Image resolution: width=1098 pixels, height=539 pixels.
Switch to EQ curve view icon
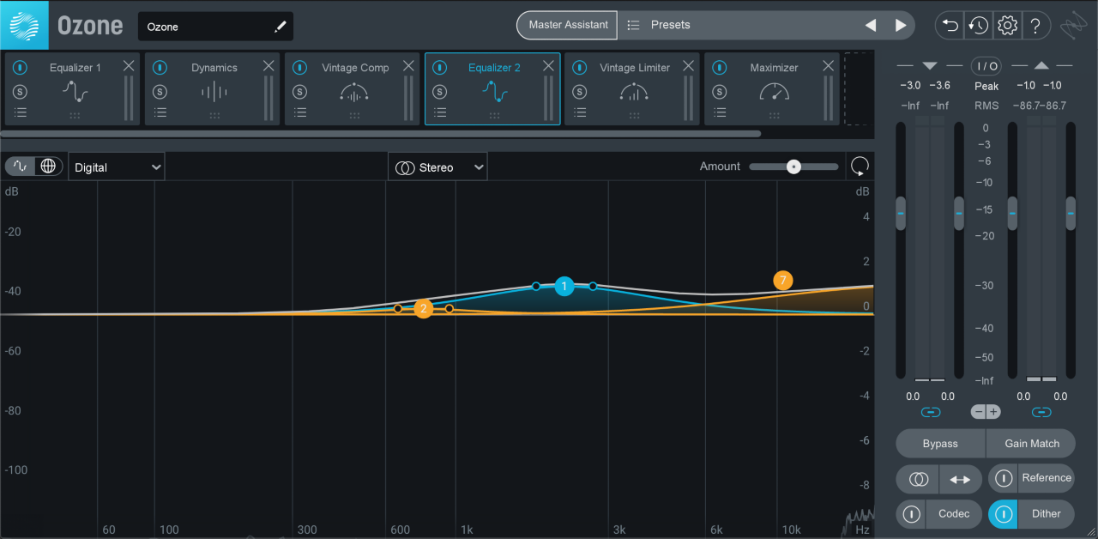(x=20, y=167)
